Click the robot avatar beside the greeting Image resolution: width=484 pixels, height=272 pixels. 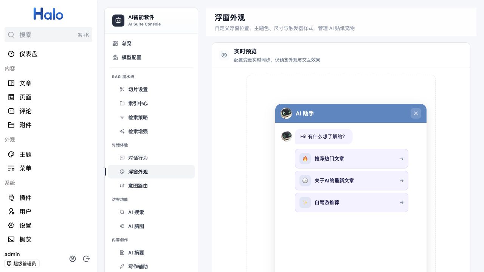pyautogui.click(x=287, y=136)
